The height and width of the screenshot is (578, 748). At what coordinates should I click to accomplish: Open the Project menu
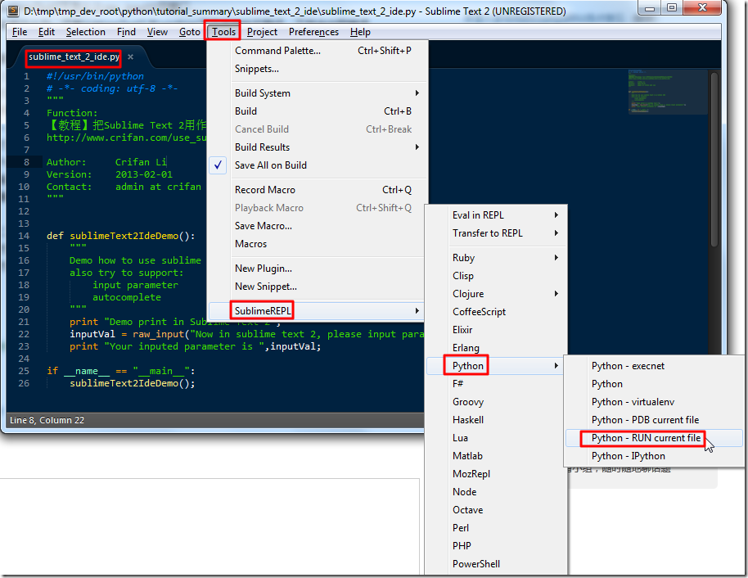261,31
